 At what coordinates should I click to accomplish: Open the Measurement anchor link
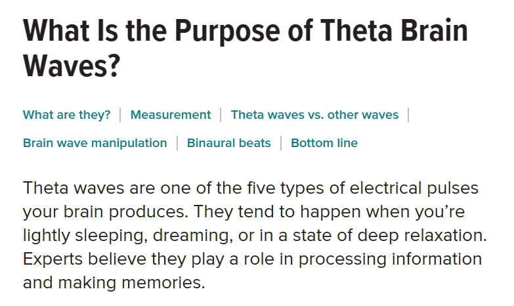tap(171, 115)
